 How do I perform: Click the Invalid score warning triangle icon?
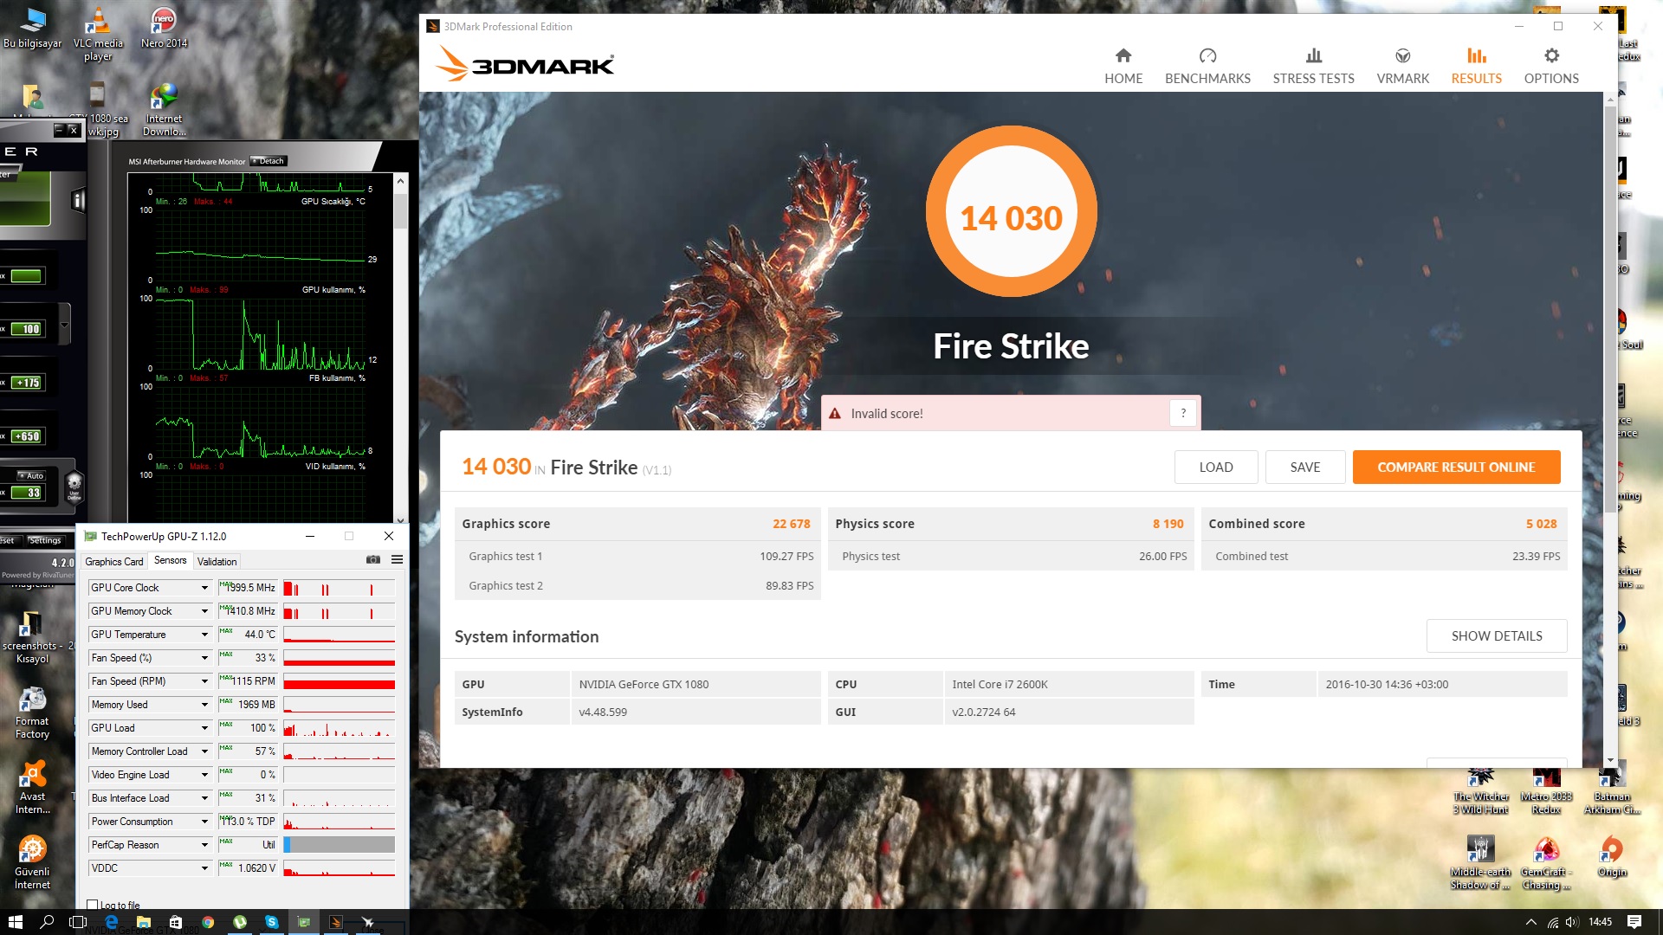click(835, 414)
